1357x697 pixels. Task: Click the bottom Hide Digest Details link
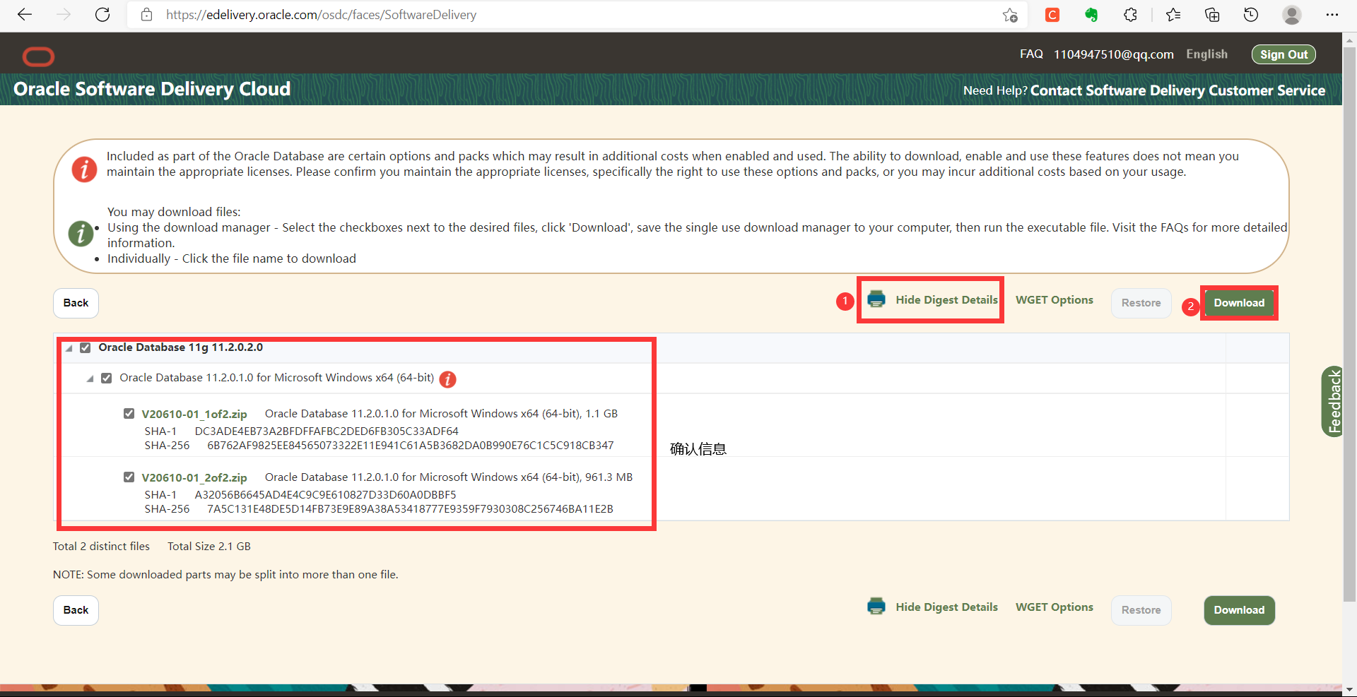pos(946,607)
